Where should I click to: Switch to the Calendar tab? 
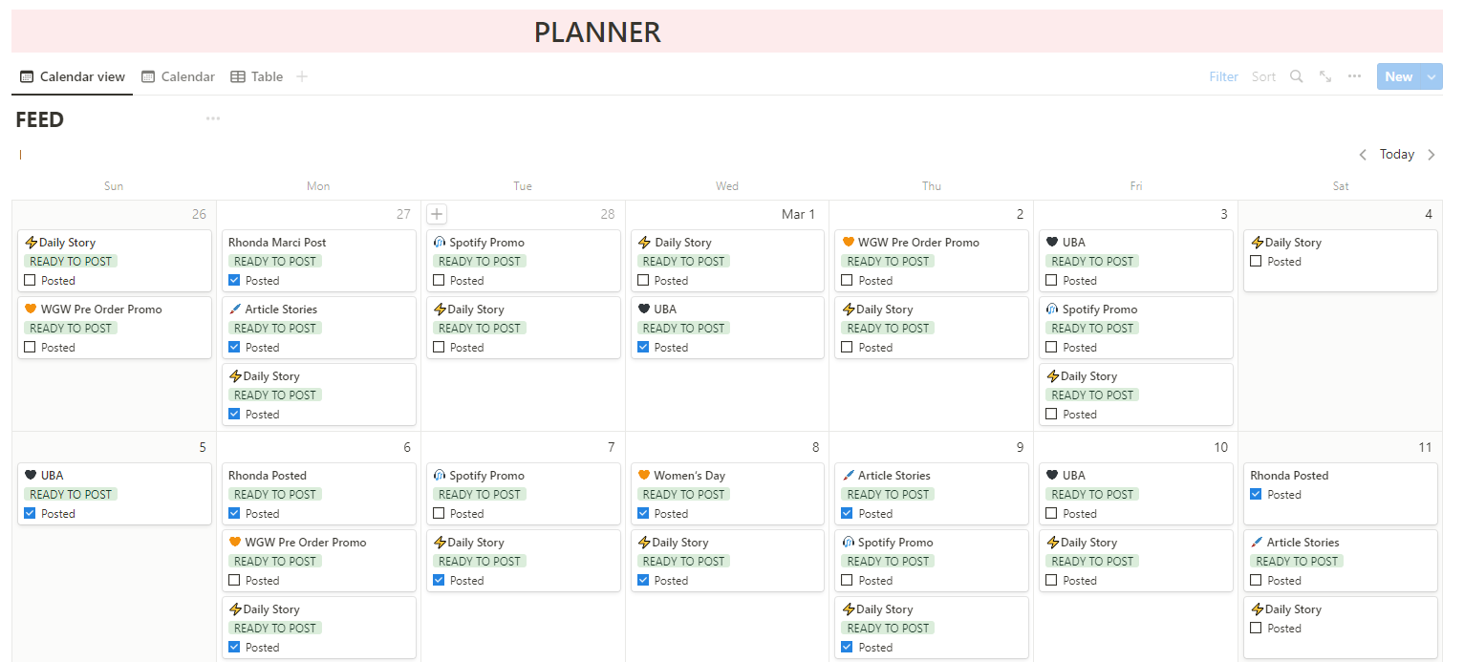[179, 76]
